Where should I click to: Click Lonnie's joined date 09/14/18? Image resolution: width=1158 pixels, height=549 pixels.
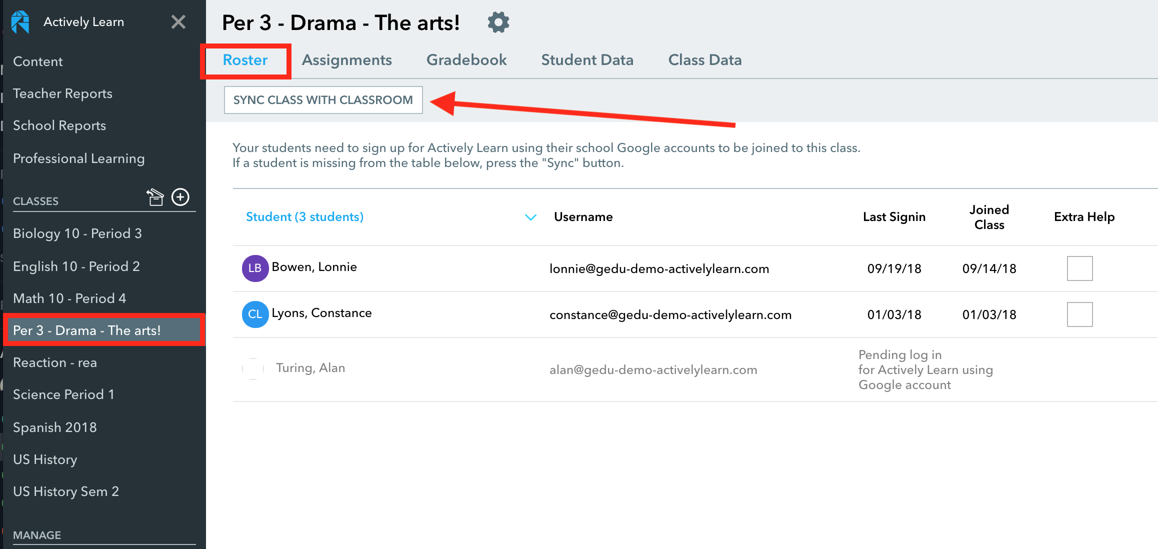pyautogui.click(x=989, y=269)
